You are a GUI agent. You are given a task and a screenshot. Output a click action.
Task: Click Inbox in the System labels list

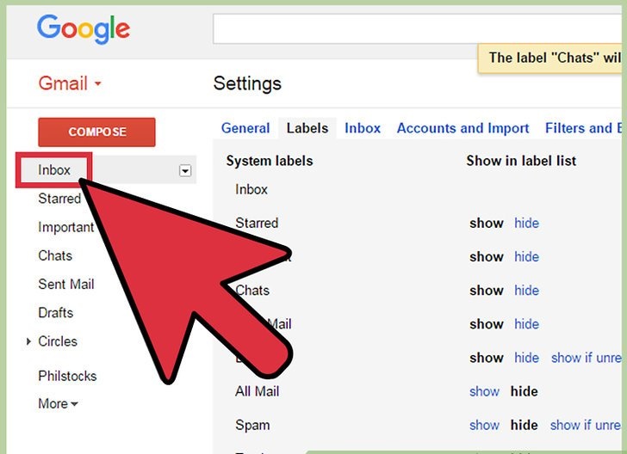(251, 189)
